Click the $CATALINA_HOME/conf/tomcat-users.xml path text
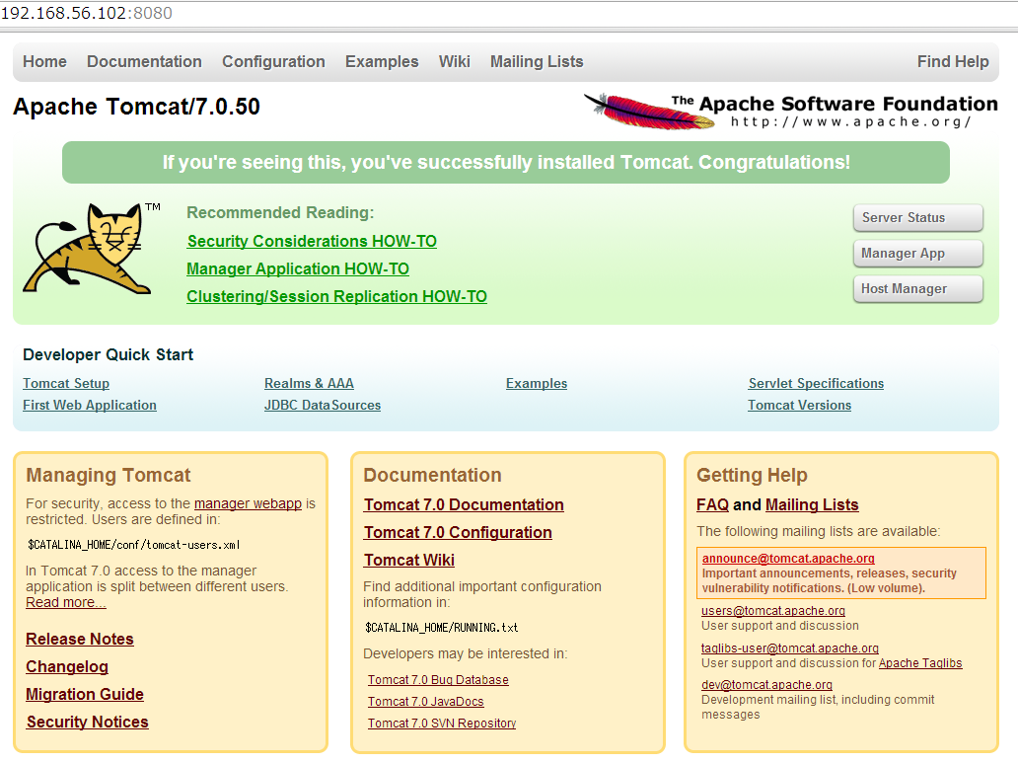Image resolution: width=1018 pixels, height=763 pixels. [134, 545]
